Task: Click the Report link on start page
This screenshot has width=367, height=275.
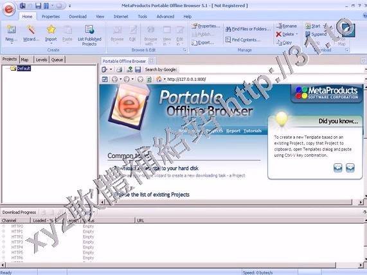Action: 233,131
